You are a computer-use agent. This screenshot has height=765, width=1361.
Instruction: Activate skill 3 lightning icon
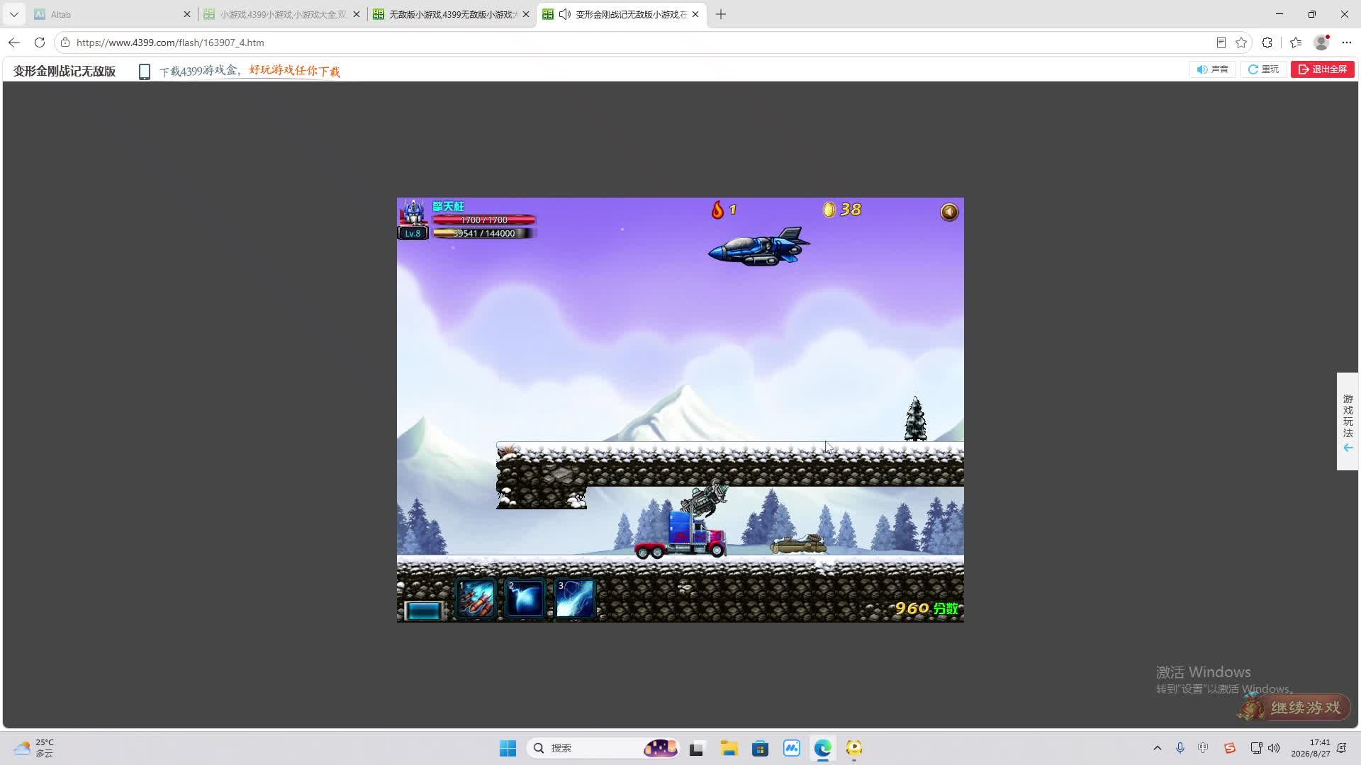pos(575,599)
